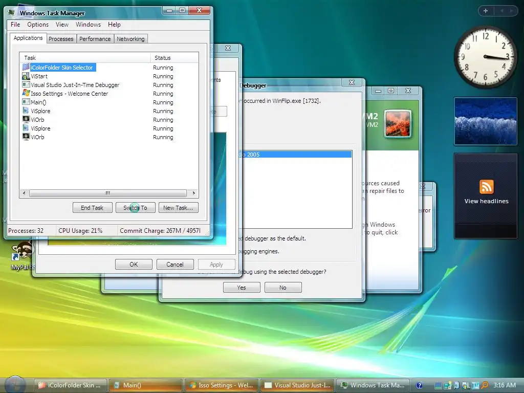524x393 pixels.
Task: Open the MyPal desktop shortcut icon
Action: [21, 251]
